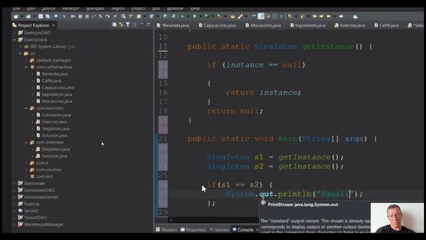Minimize the Project Explorer panel
The image size is (426, 240).
click(142, 25)
